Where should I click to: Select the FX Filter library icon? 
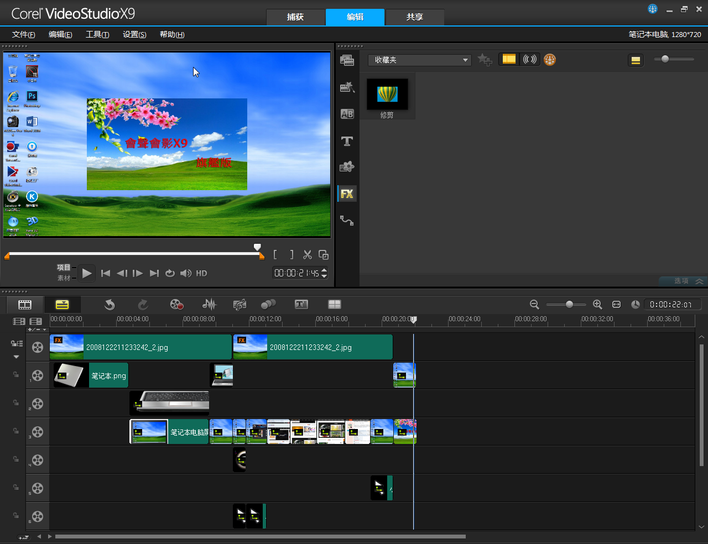pyautogui.click(x=347, y=194)
